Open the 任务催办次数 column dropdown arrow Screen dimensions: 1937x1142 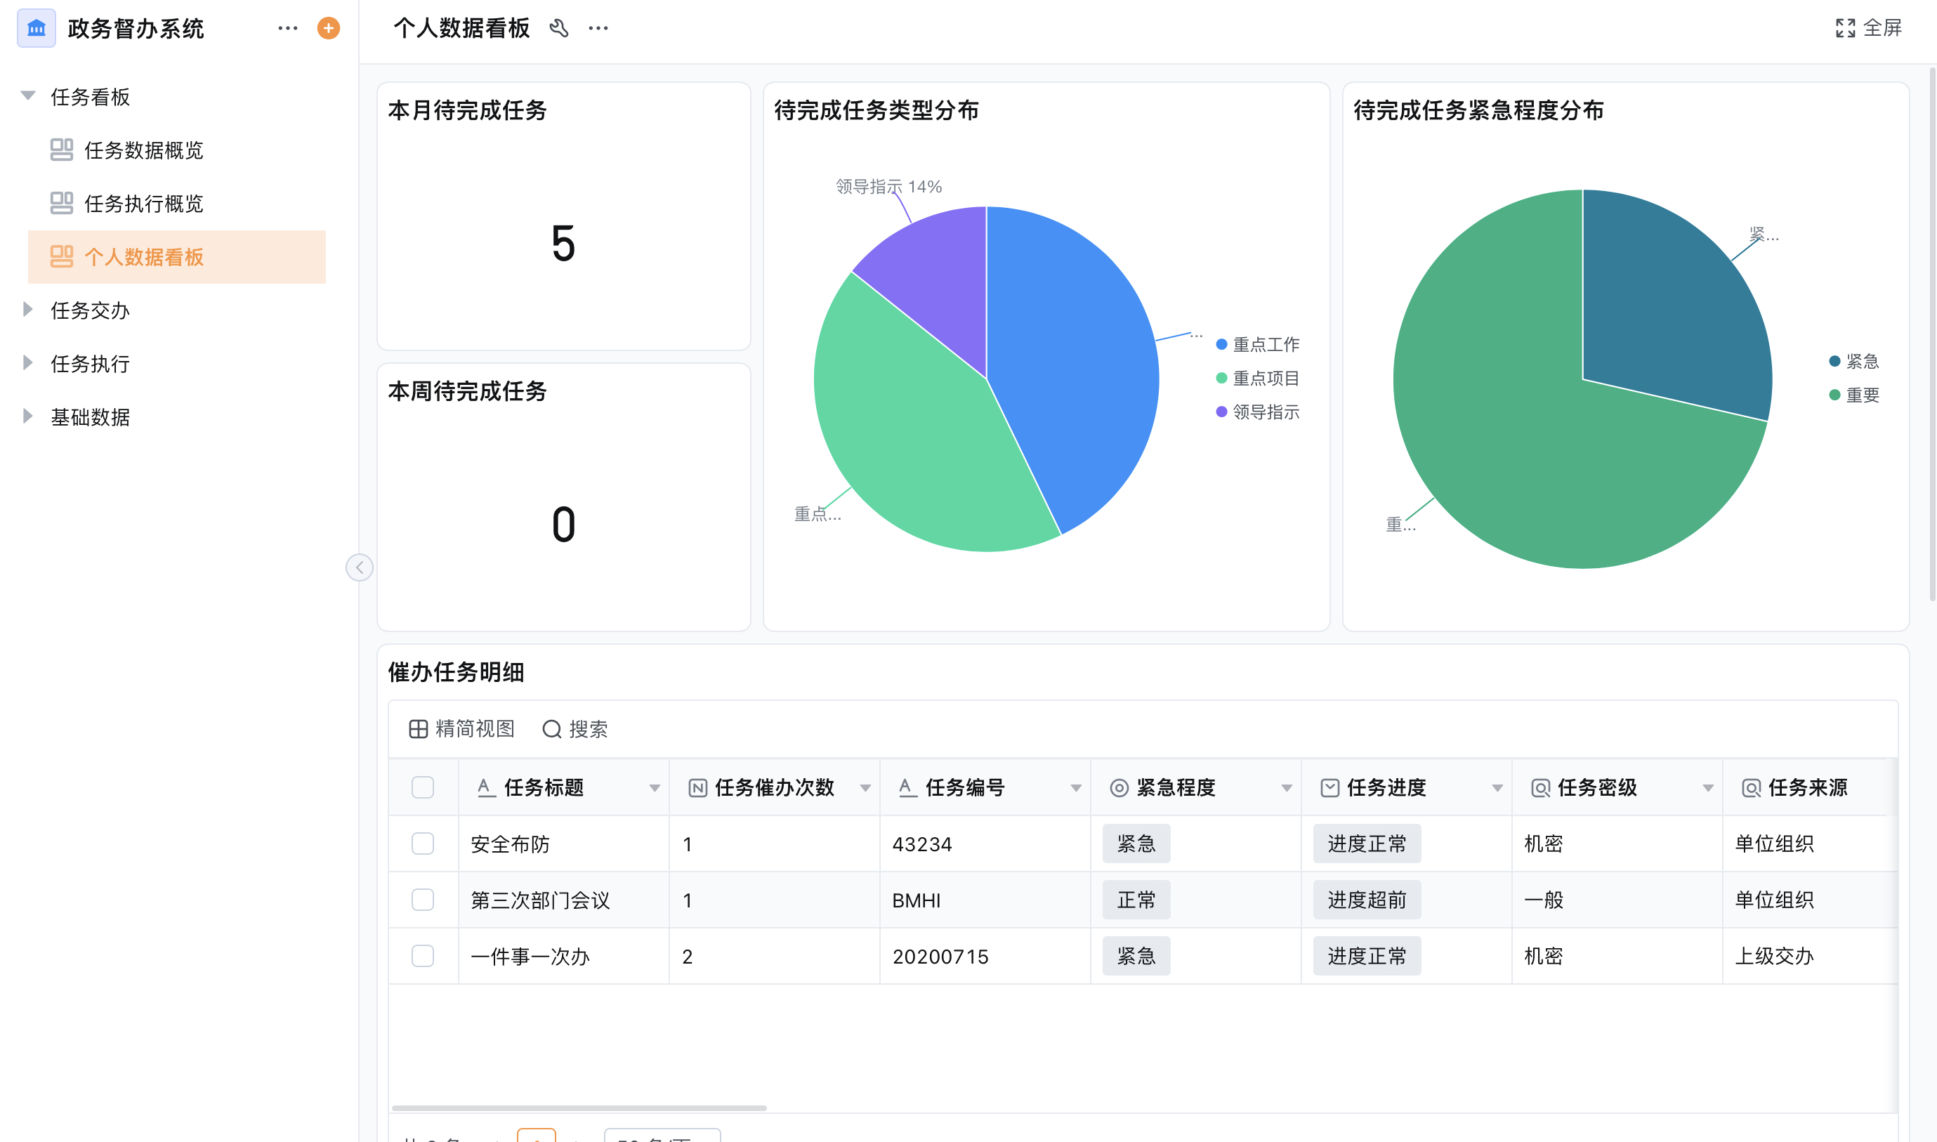coord(865,788)
